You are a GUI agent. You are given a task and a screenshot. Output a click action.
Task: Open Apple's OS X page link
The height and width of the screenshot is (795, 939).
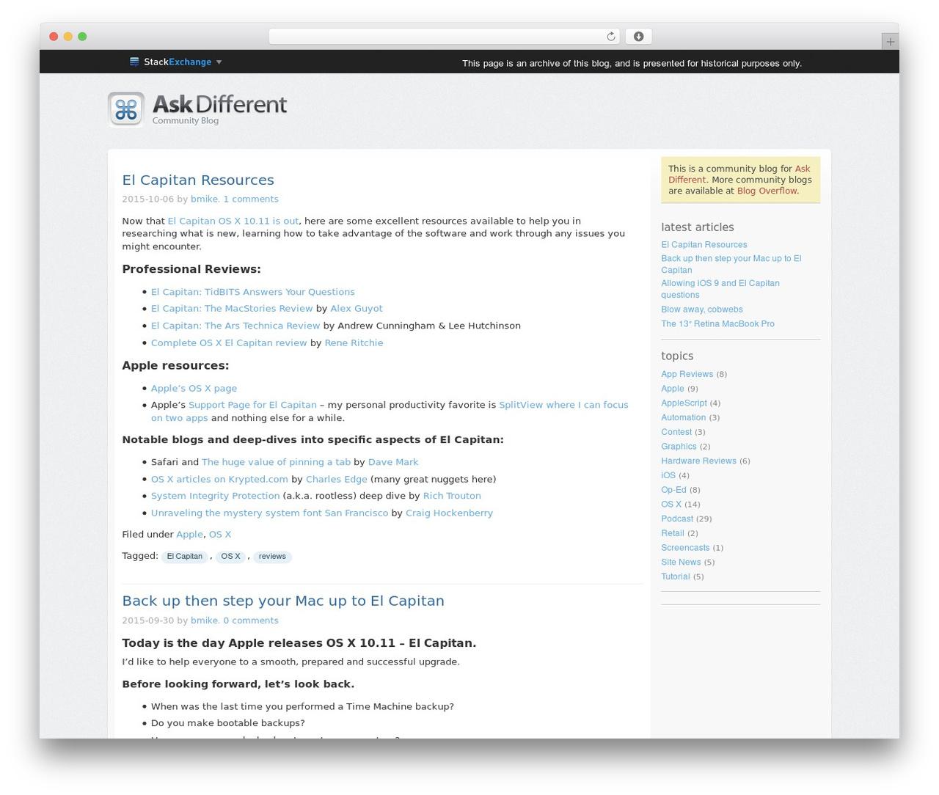click(194, 388)
